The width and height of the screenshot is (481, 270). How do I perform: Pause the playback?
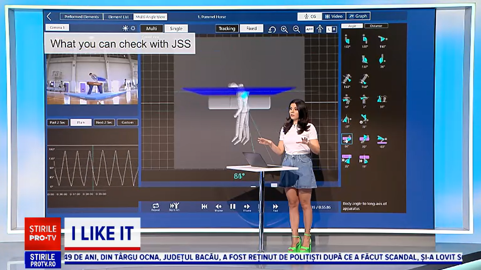(x=233, y=207)
